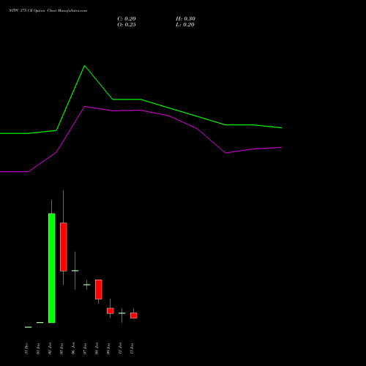
Task: Click the last red candlestick for 13 Jan
Action: 134,315
